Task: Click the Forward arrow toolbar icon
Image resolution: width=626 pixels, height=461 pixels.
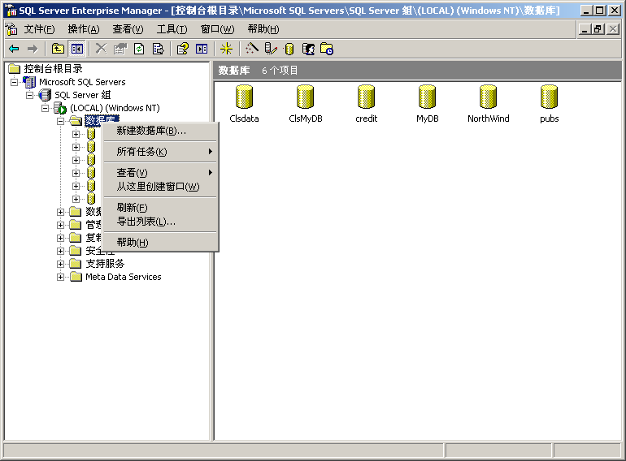Action: [33, 49]
